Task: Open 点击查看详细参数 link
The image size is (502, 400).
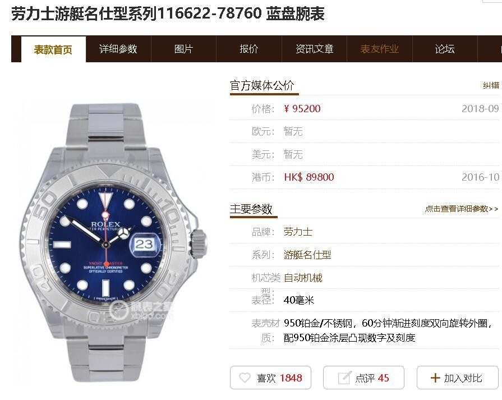Action: tap(462, 209)
